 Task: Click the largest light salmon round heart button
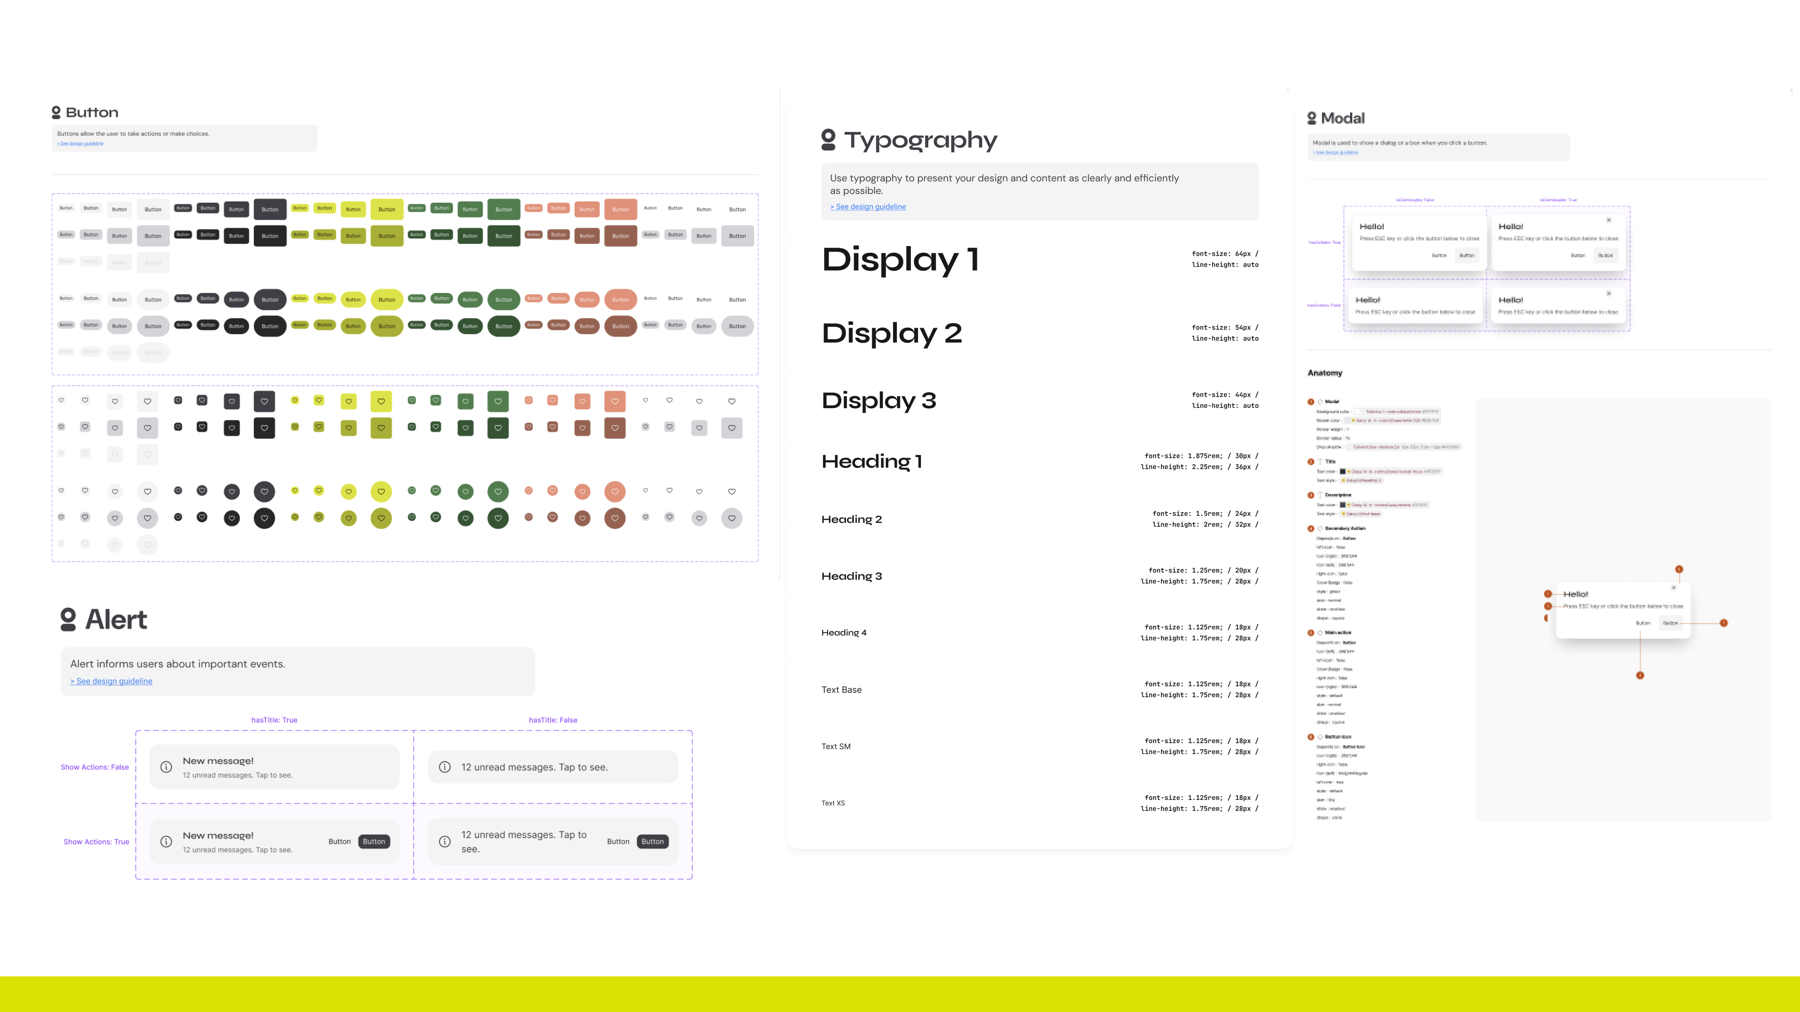pyautogui.click(x=615, y=492)
